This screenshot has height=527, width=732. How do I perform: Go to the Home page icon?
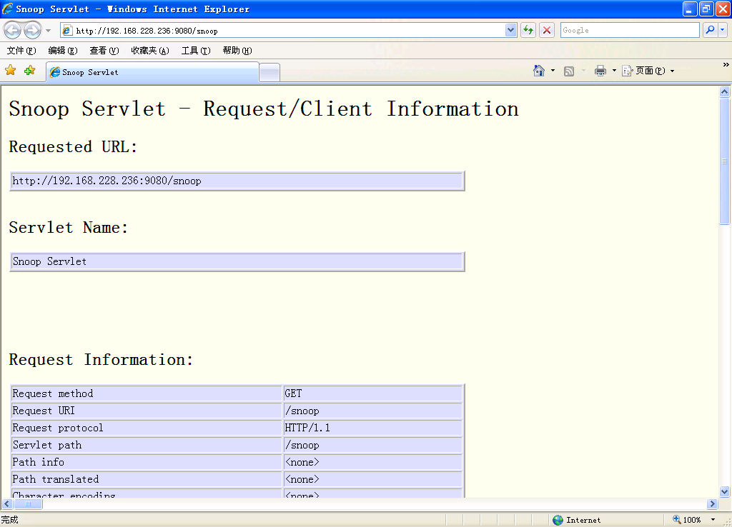click(x=539, y=71)
